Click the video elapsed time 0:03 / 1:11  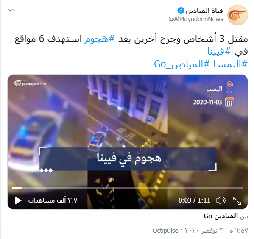194,200
